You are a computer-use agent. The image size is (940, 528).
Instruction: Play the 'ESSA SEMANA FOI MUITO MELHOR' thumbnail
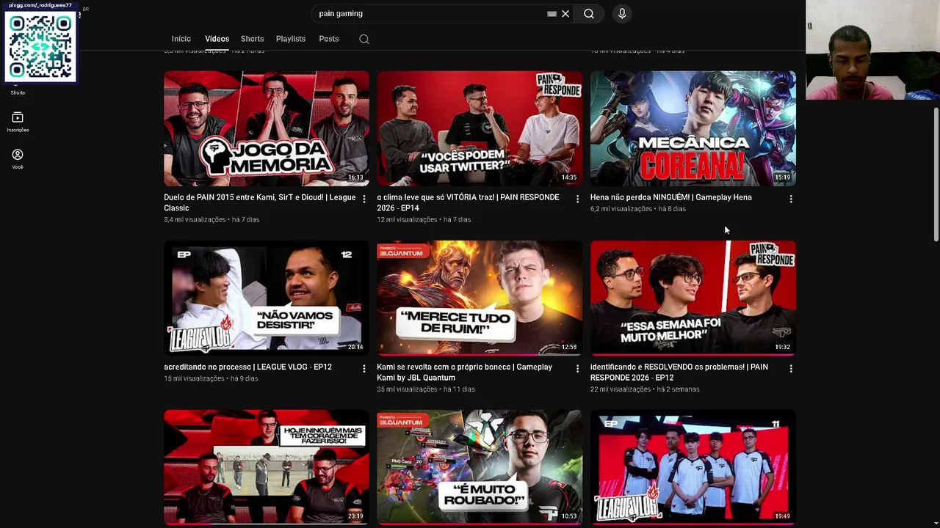tap(693, 298)
